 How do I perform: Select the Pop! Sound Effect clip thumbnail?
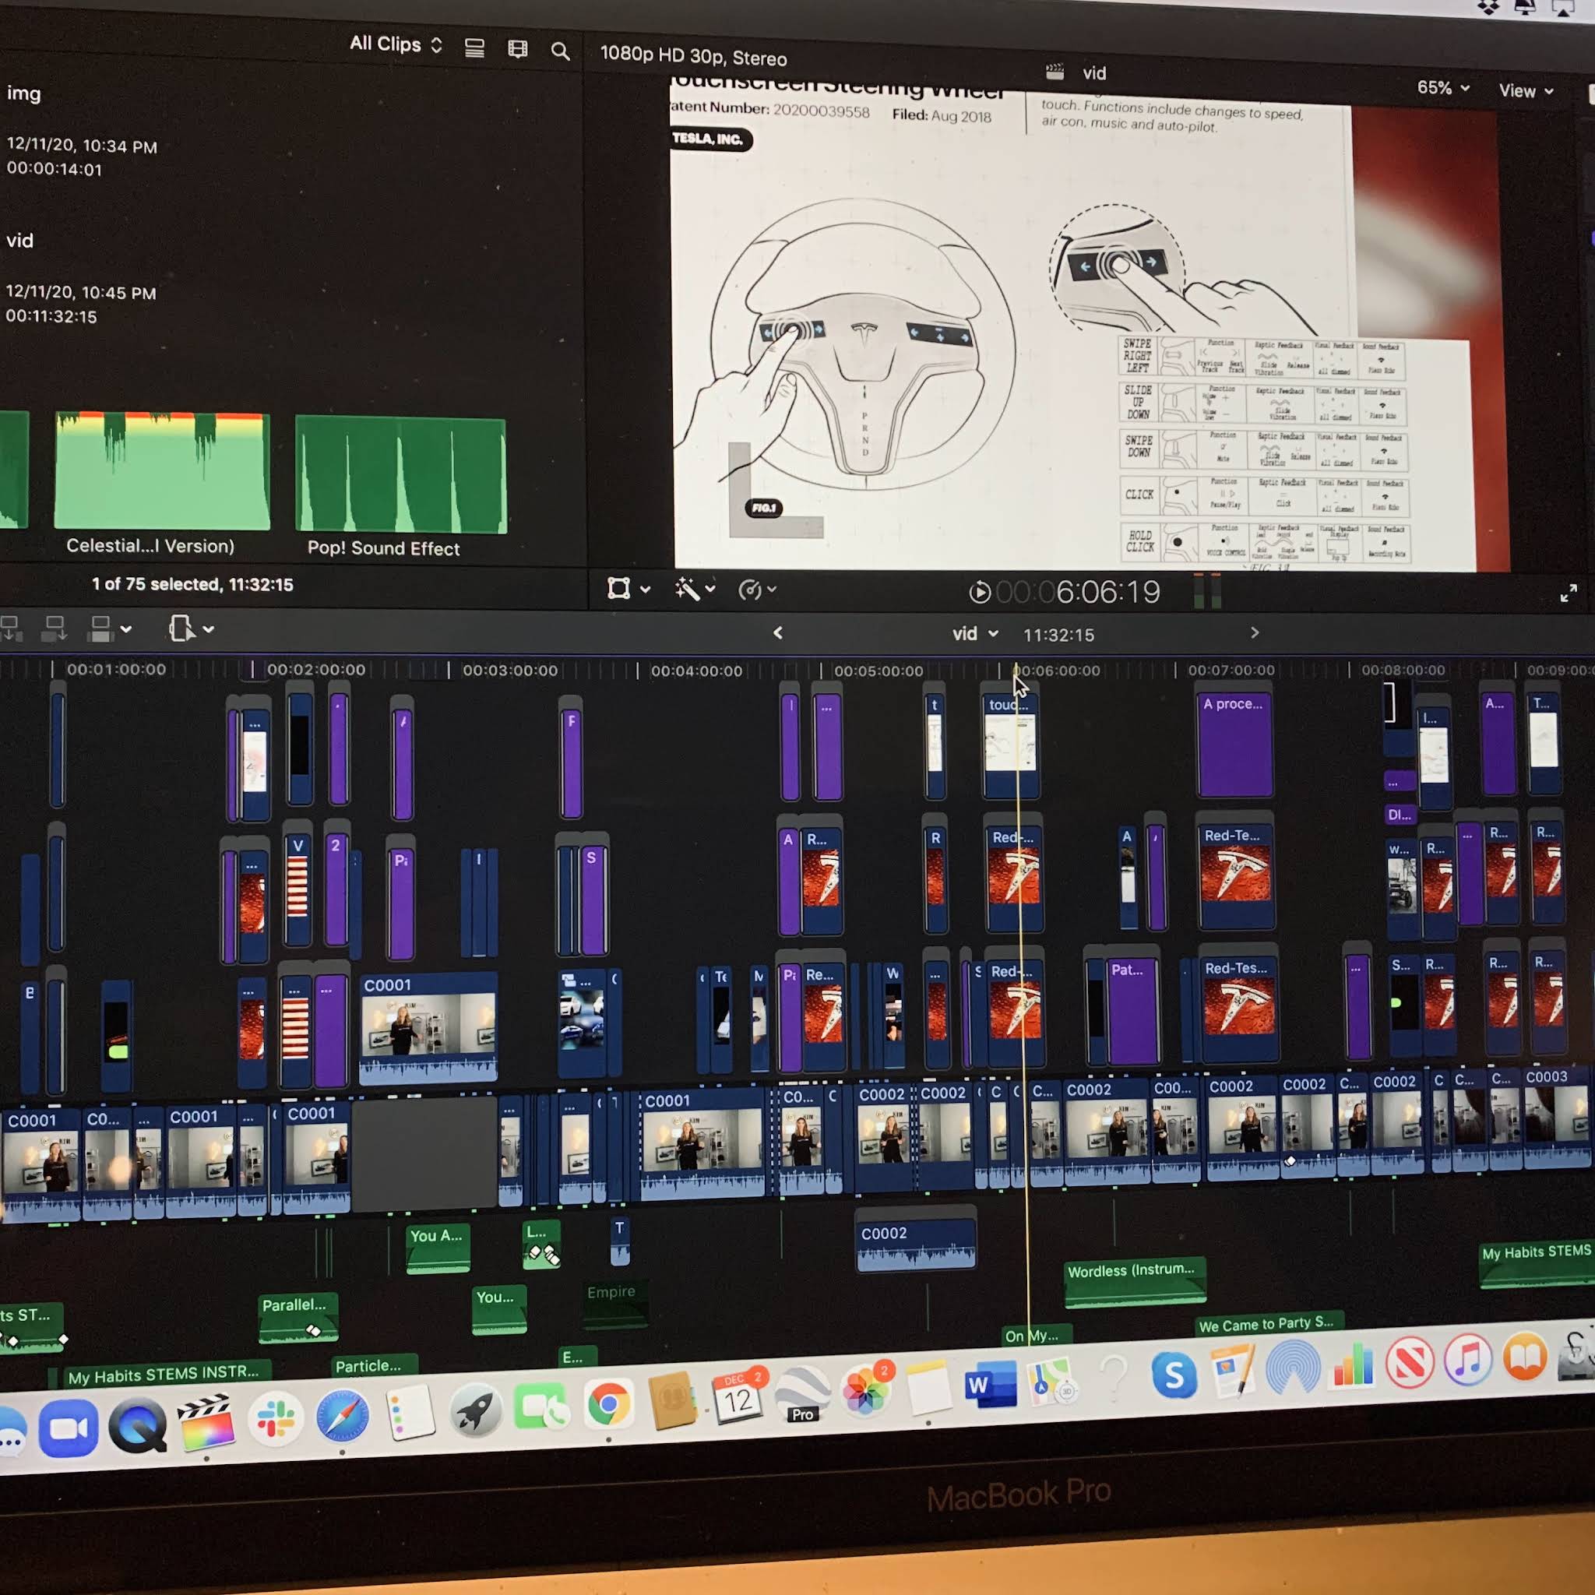(x=400, y=474)
